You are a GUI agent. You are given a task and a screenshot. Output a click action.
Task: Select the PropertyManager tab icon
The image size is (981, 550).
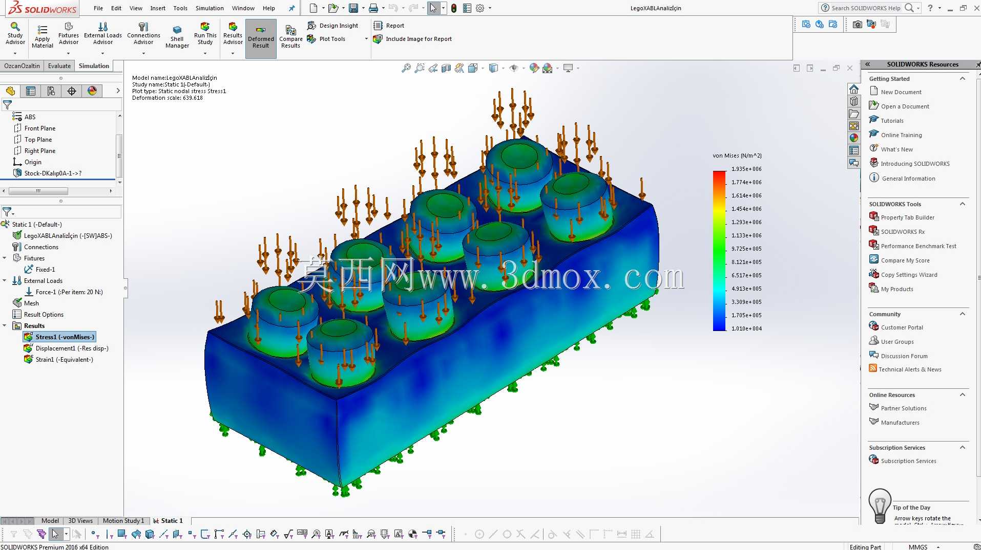31,91
